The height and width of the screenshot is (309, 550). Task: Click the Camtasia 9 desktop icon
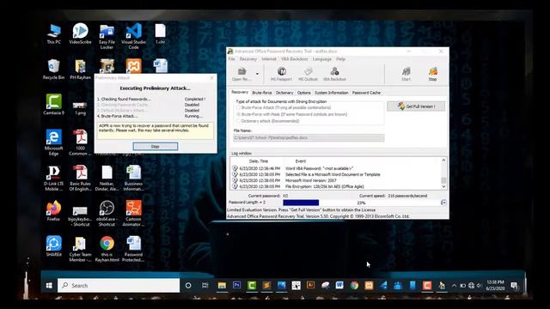[53, 105]
